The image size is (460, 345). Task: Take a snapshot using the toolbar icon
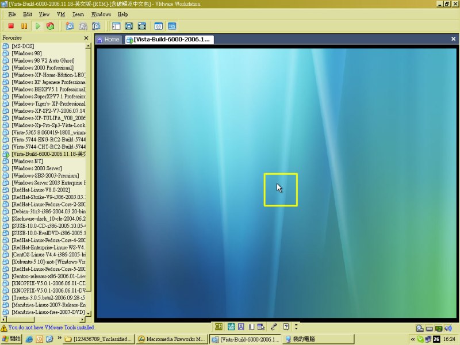[70, 26]
